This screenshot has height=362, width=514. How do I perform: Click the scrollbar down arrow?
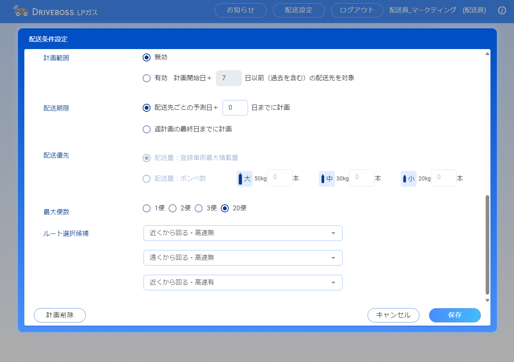pos(487,300)
